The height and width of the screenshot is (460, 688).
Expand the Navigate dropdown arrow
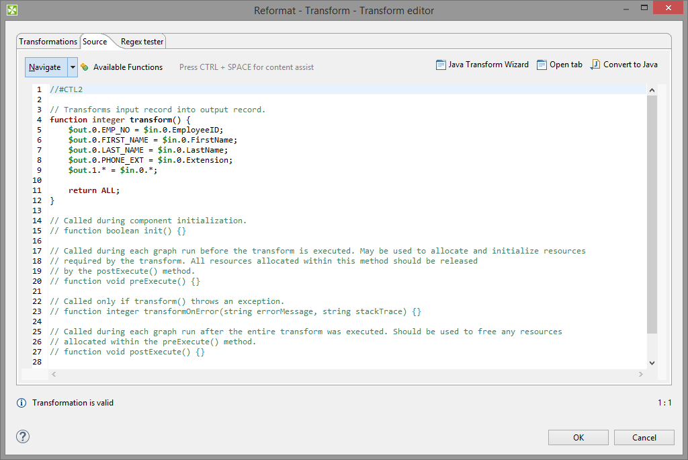73,67
